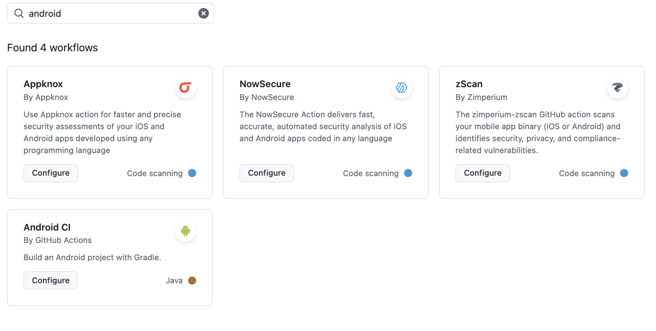Click Code scanning label on NowSecure card
656x331 pixels.
[x=371, y=173]
